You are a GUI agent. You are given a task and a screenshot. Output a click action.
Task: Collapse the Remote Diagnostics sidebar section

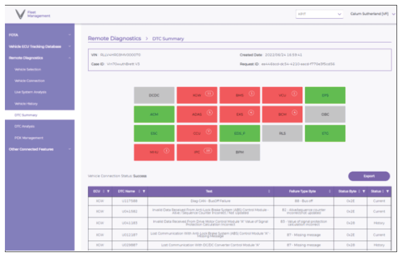point(70,57)
